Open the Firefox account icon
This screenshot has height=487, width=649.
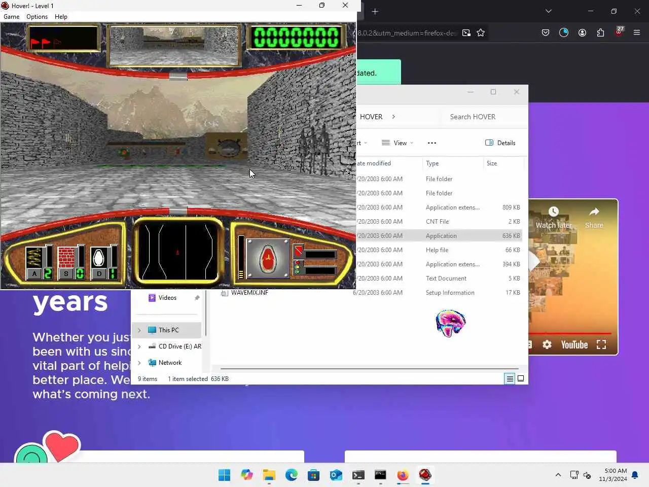(x=582, y=32)
